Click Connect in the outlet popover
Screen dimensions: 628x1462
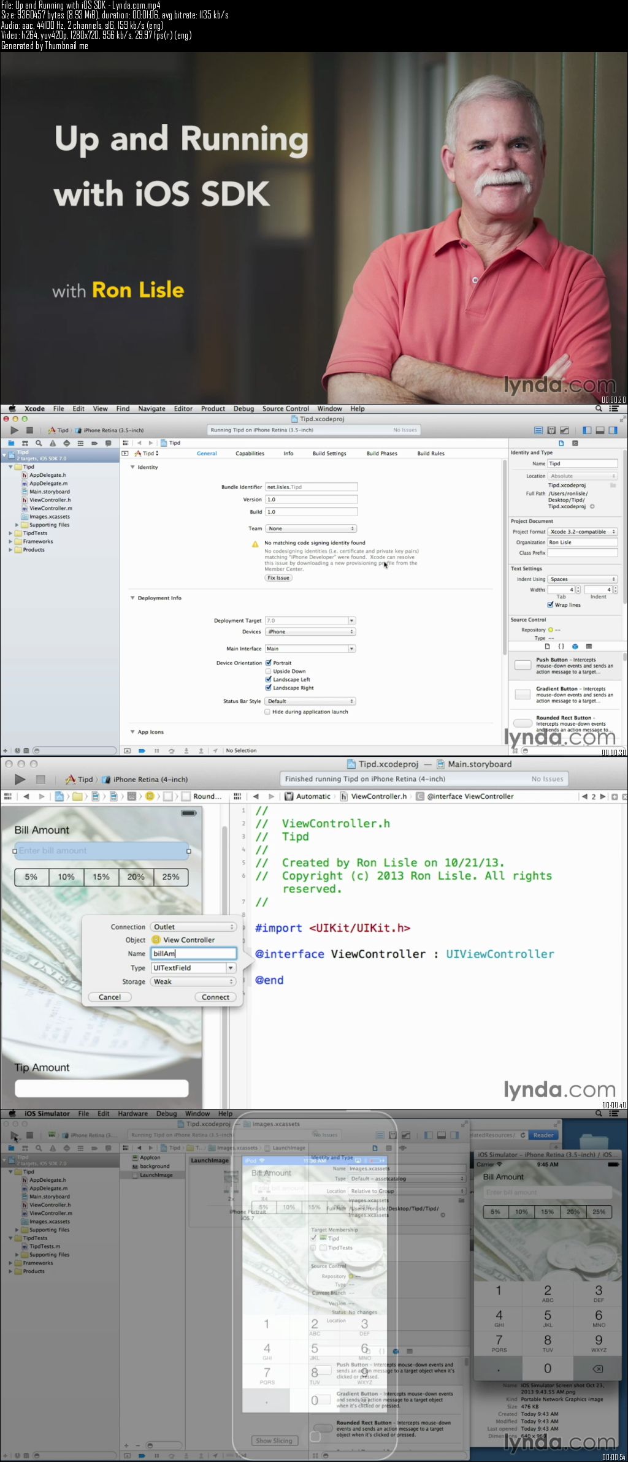(x=215, y=997)
